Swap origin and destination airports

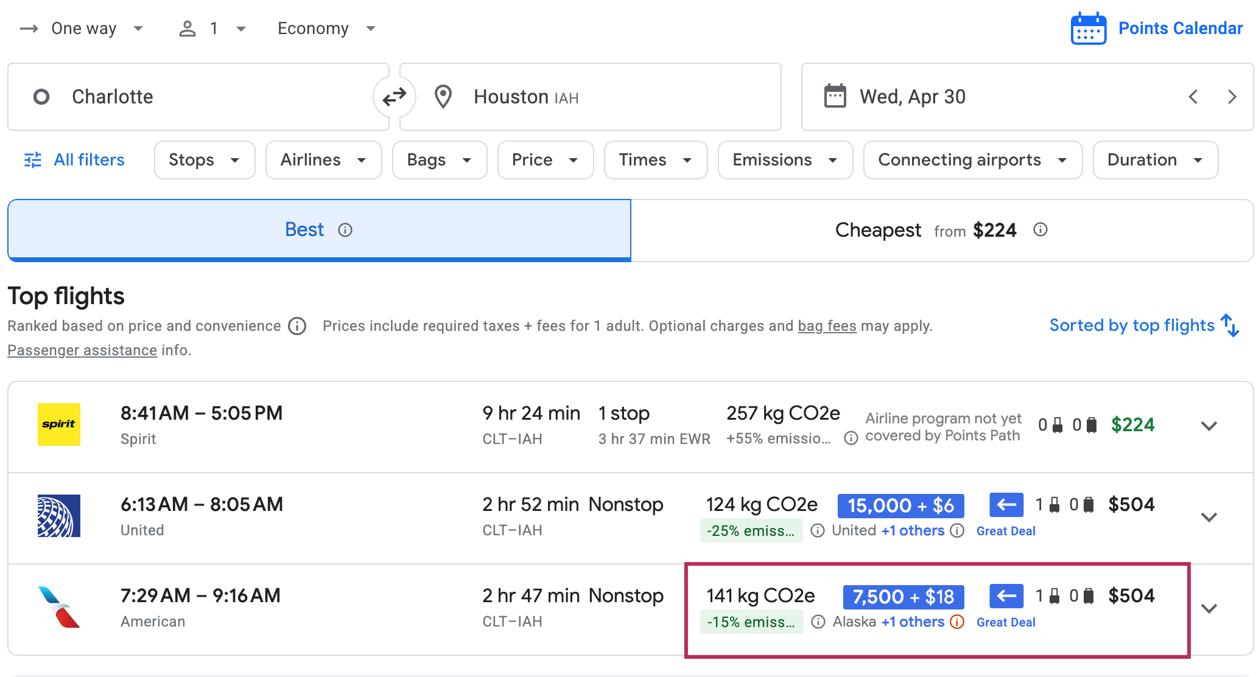[395, 97]
